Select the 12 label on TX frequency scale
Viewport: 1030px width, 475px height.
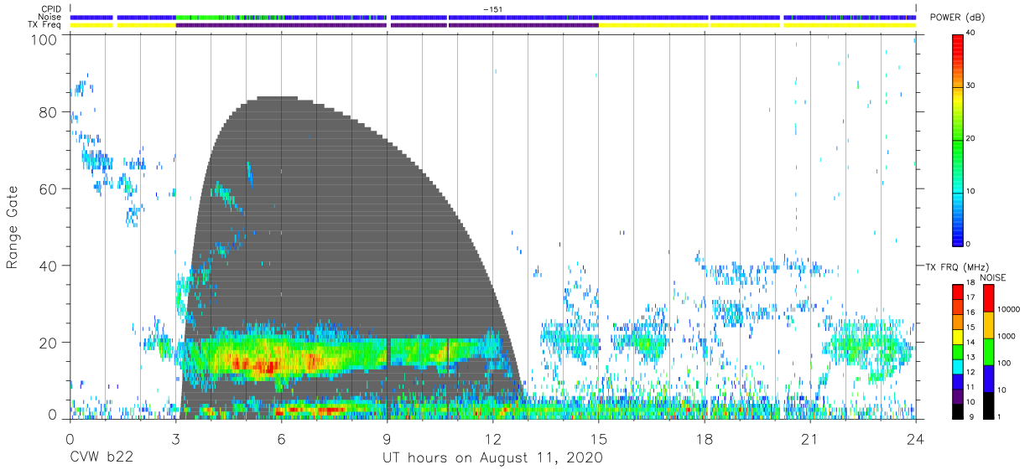(971, 372)
